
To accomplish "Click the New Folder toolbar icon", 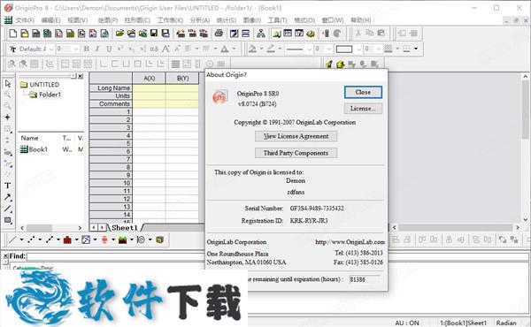I will point(25,33).
